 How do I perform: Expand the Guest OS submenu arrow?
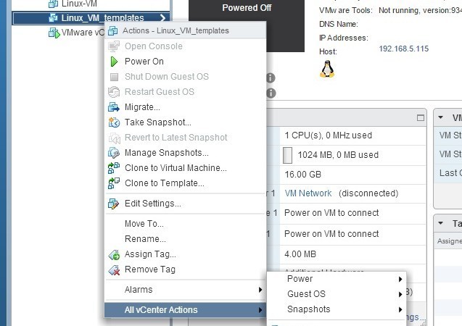(x=400, y=294)
